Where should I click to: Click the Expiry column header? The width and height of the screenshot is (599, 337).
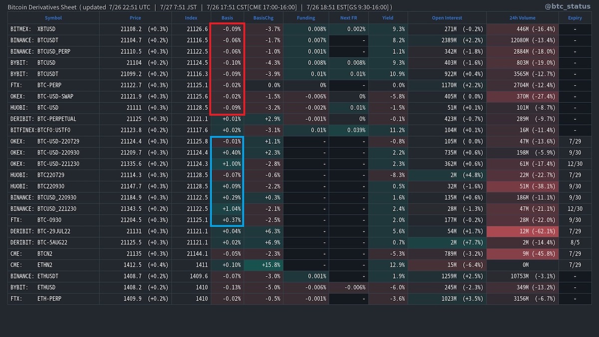[x=575, y=18]
